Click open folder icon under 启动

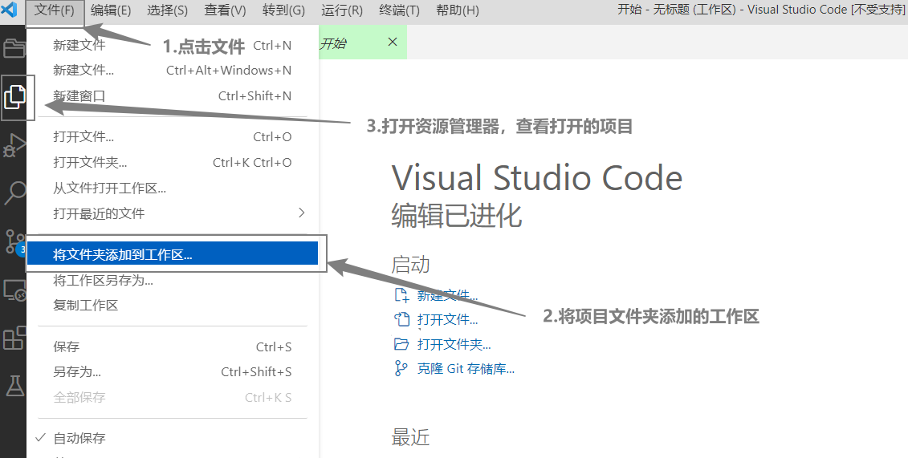tap(401, 344)
